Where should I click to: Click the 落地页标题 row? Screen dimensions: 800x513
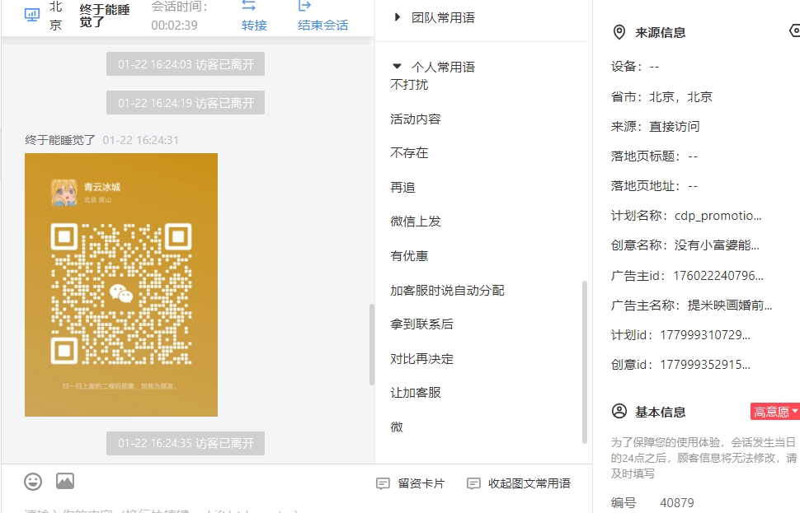point(654,156)
